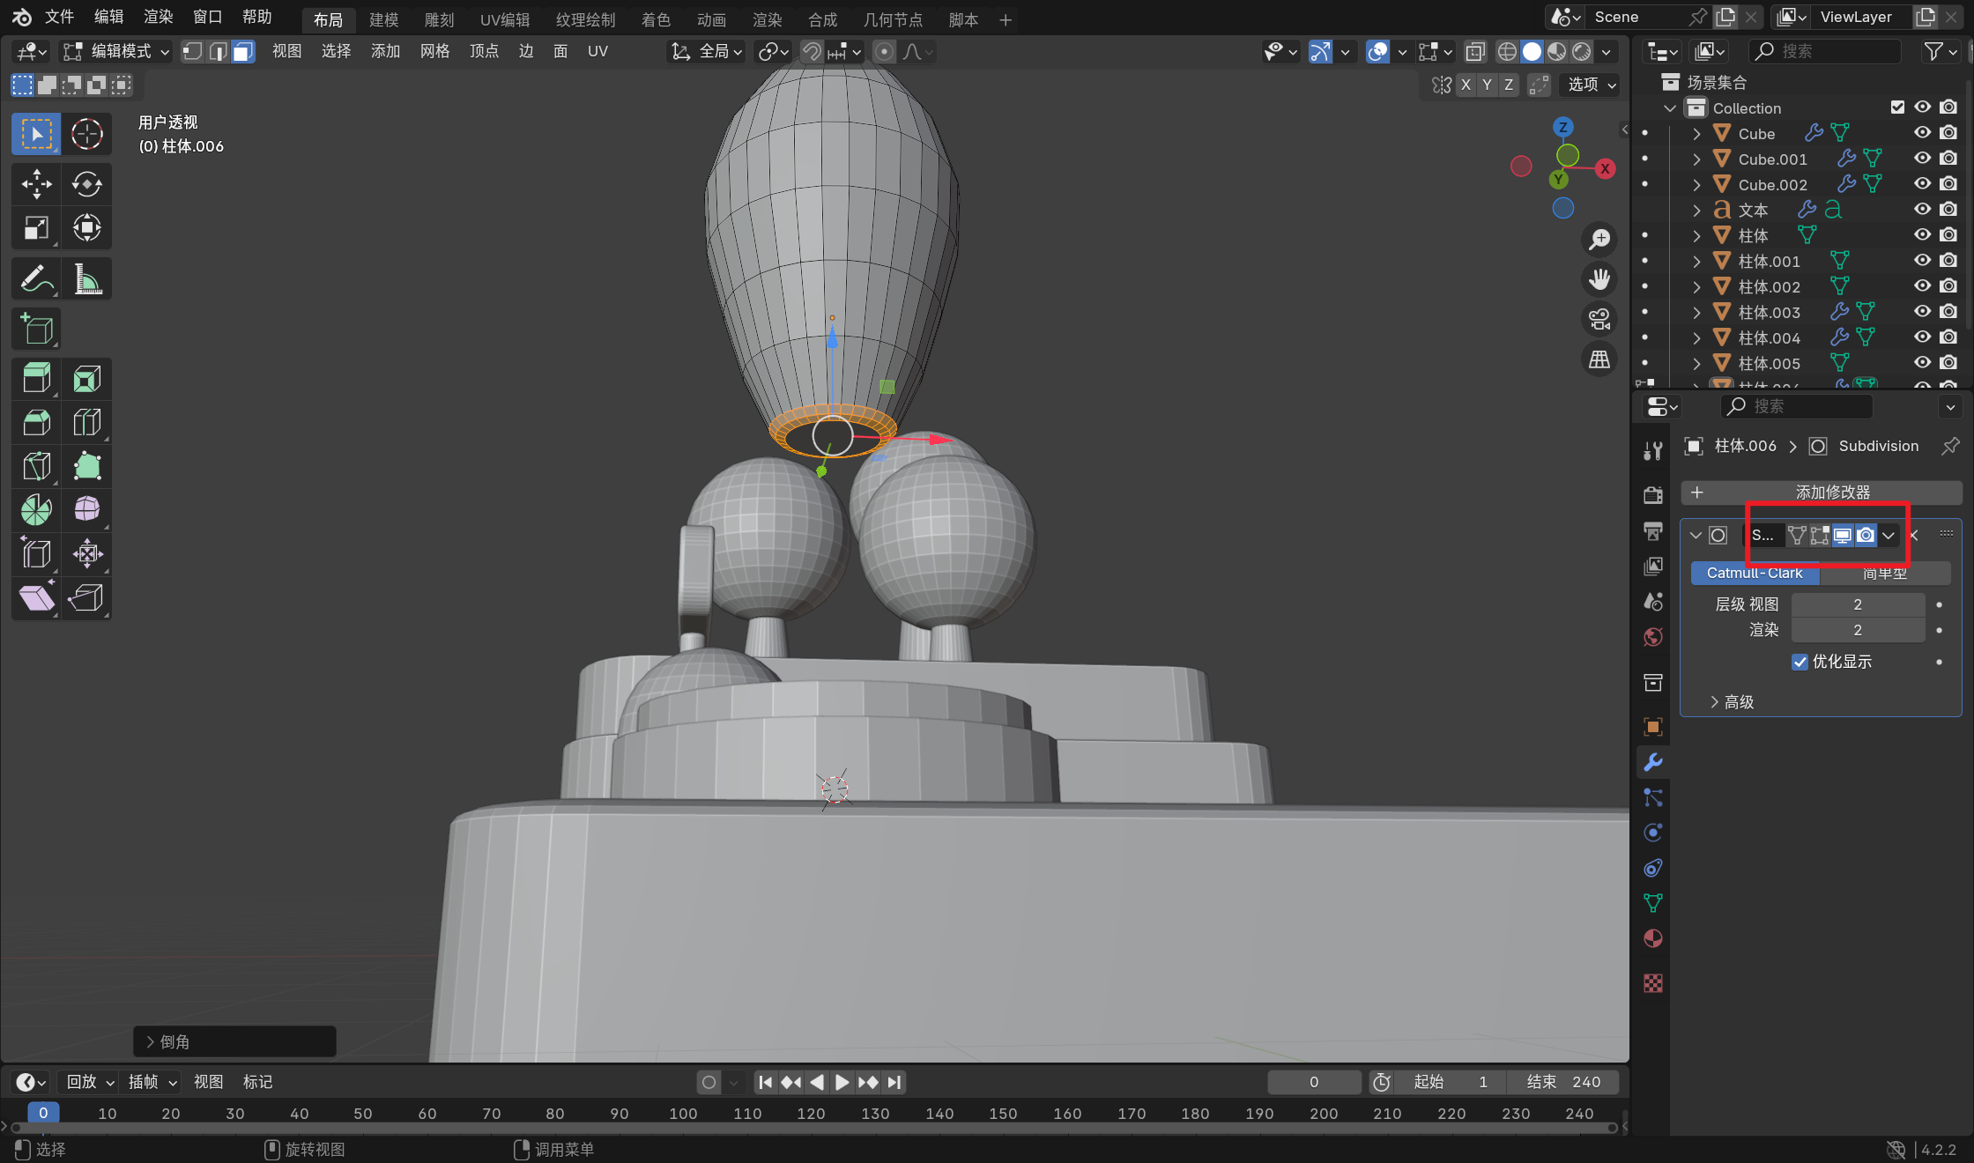1974x1163 pixels.
Task: Activate the Annotate pencil tool
Action: 36,279
